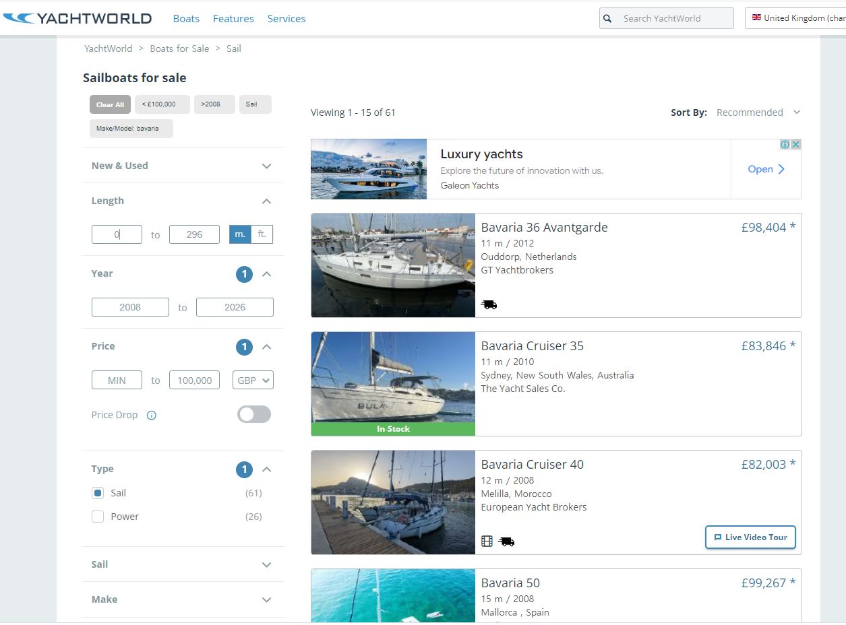Remove the >2008 filter chip
Image resolution: width=846 pixels, height=625 pixels.
tap(214, 104)
